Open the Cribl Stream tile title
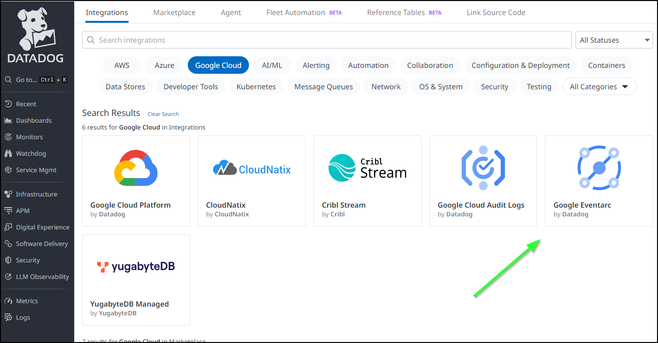Screen dimensions: 658x343 click(x=344, y=205)
